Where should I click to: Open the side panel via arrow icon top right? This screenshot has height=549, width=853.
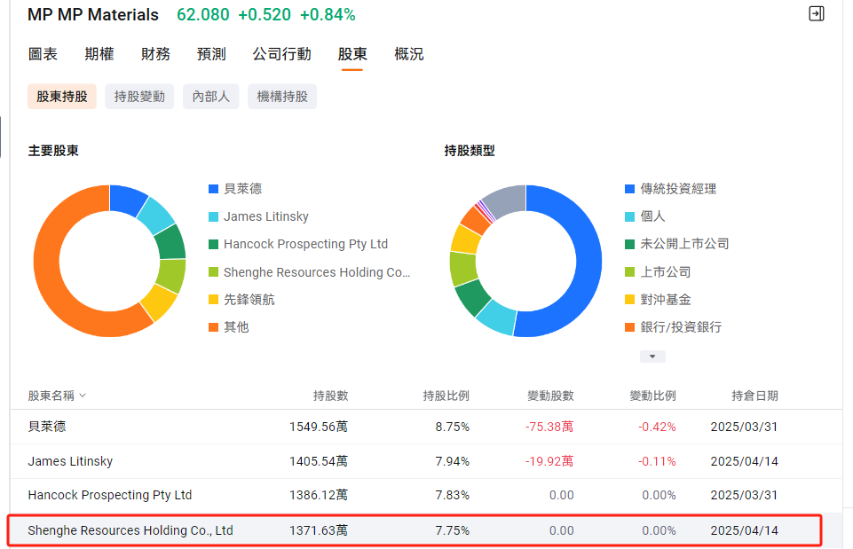coord(817,14)
